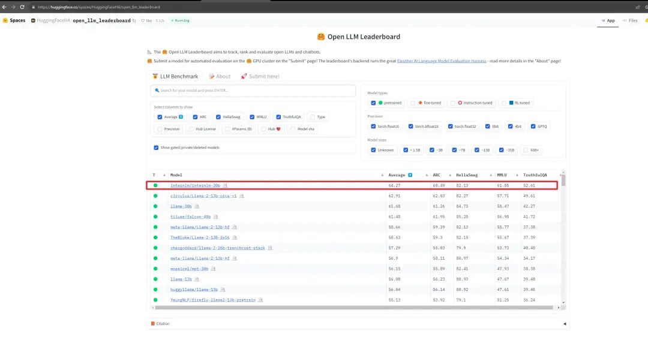Viewport: 648px width, 364px height.
Task: Open the internlm/internlm-20b model link
Action: click(x=195, y=185)
